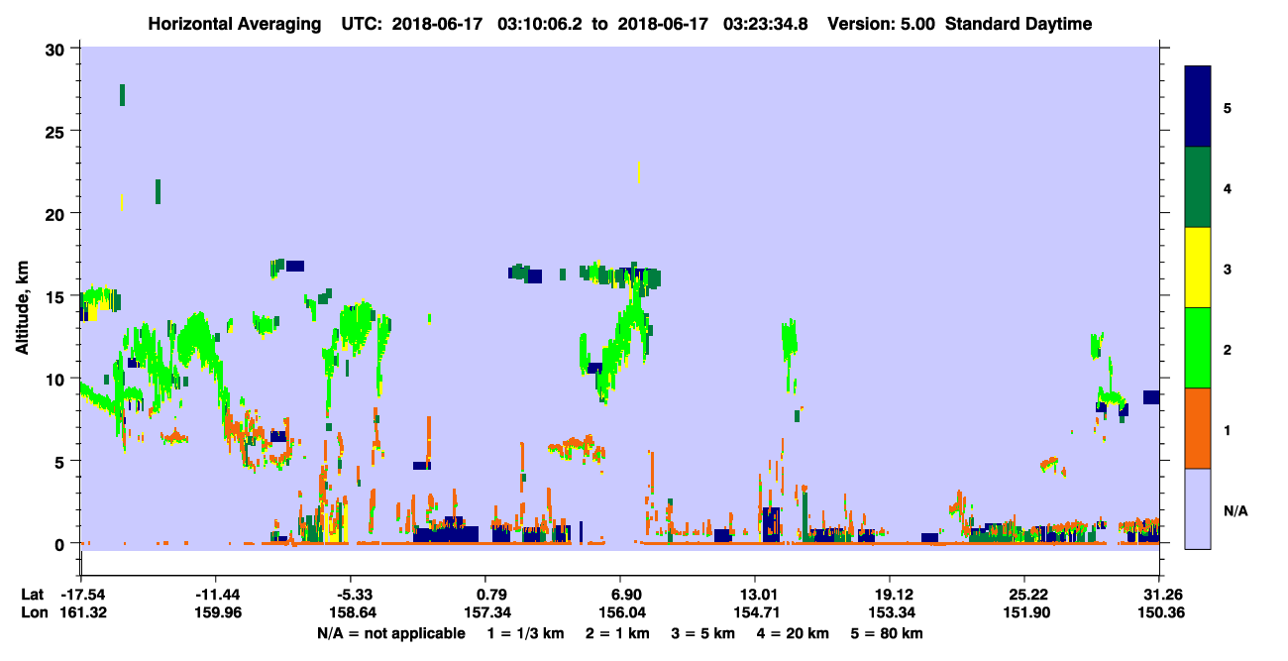Click latitude value -17.54

(81, 595)
